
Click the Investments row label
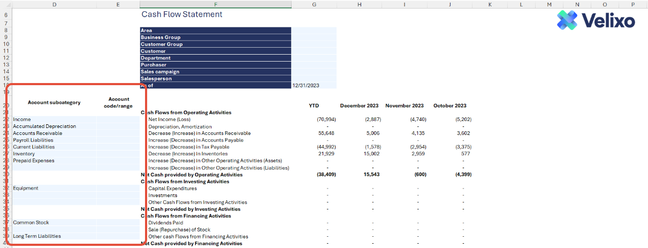point(163,195)
